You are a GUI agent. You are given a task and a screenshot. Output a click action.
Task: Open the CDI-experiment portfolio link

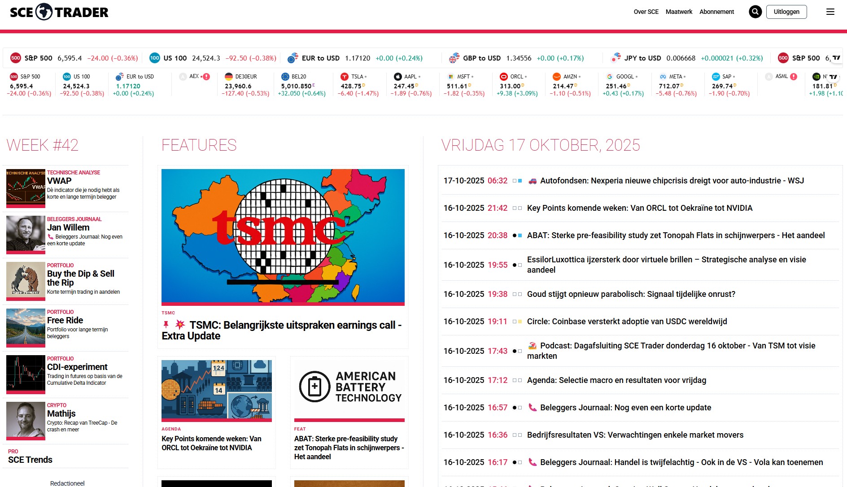coord(77,367)
